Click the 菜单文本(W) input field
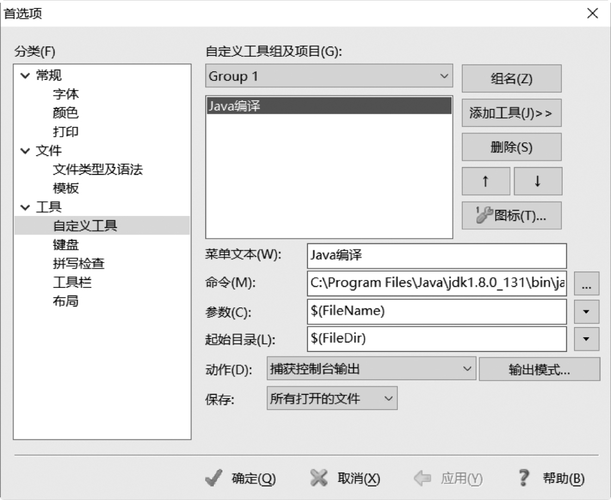The width and height of the screenshot is (611, 500). 437,256
